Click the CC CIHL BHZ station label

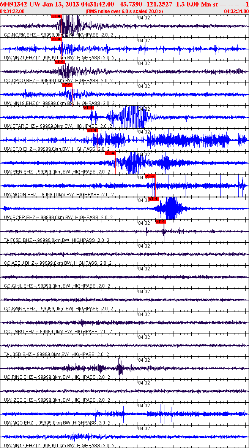coord(57,286)
